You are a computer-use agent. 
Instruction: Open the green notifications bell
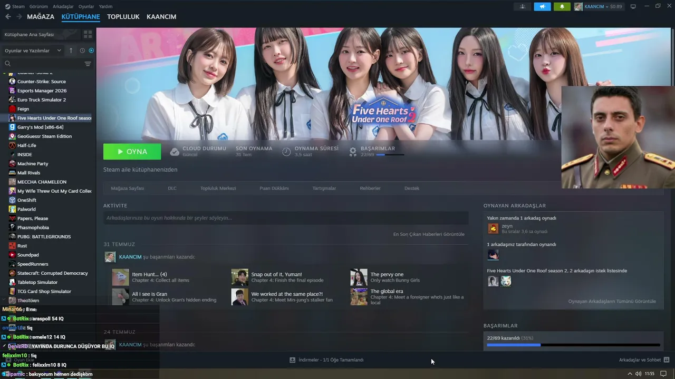click(562, 6)
